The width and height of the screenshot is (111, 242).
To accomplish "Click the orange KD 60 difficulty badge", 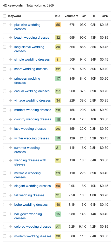I will coord(58,186).
